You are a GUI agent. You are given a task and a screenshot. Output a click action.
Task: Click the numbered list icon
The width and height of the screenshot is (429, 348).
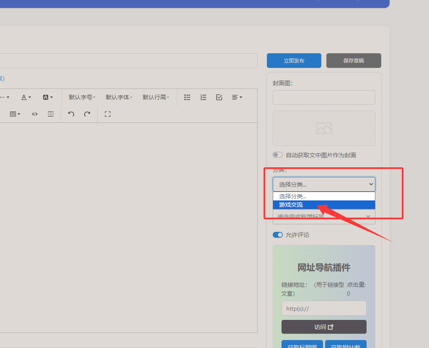pyautogui.click(x=203, y=97)
